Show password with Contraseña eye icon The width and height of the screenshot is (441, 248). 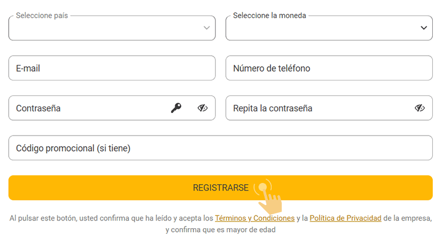(x=202, y=108)
